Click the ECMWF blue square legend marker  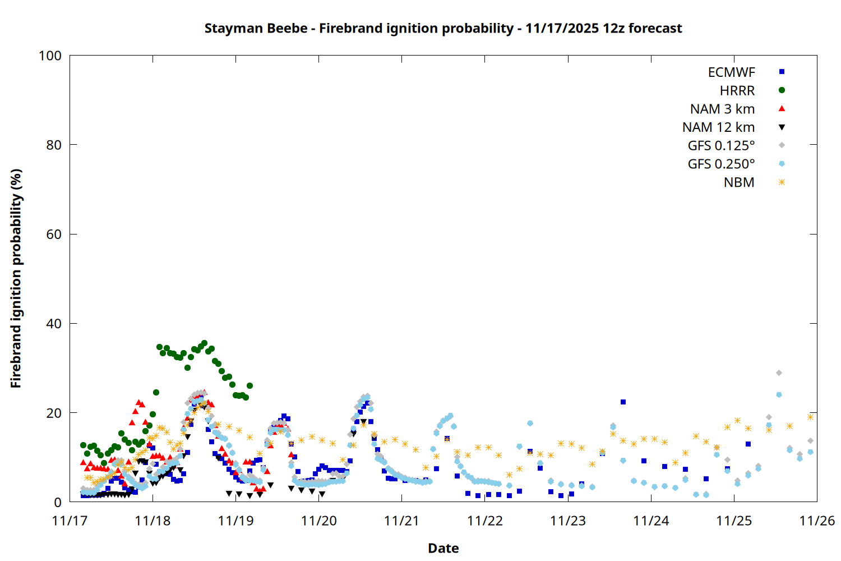[782, 72]
